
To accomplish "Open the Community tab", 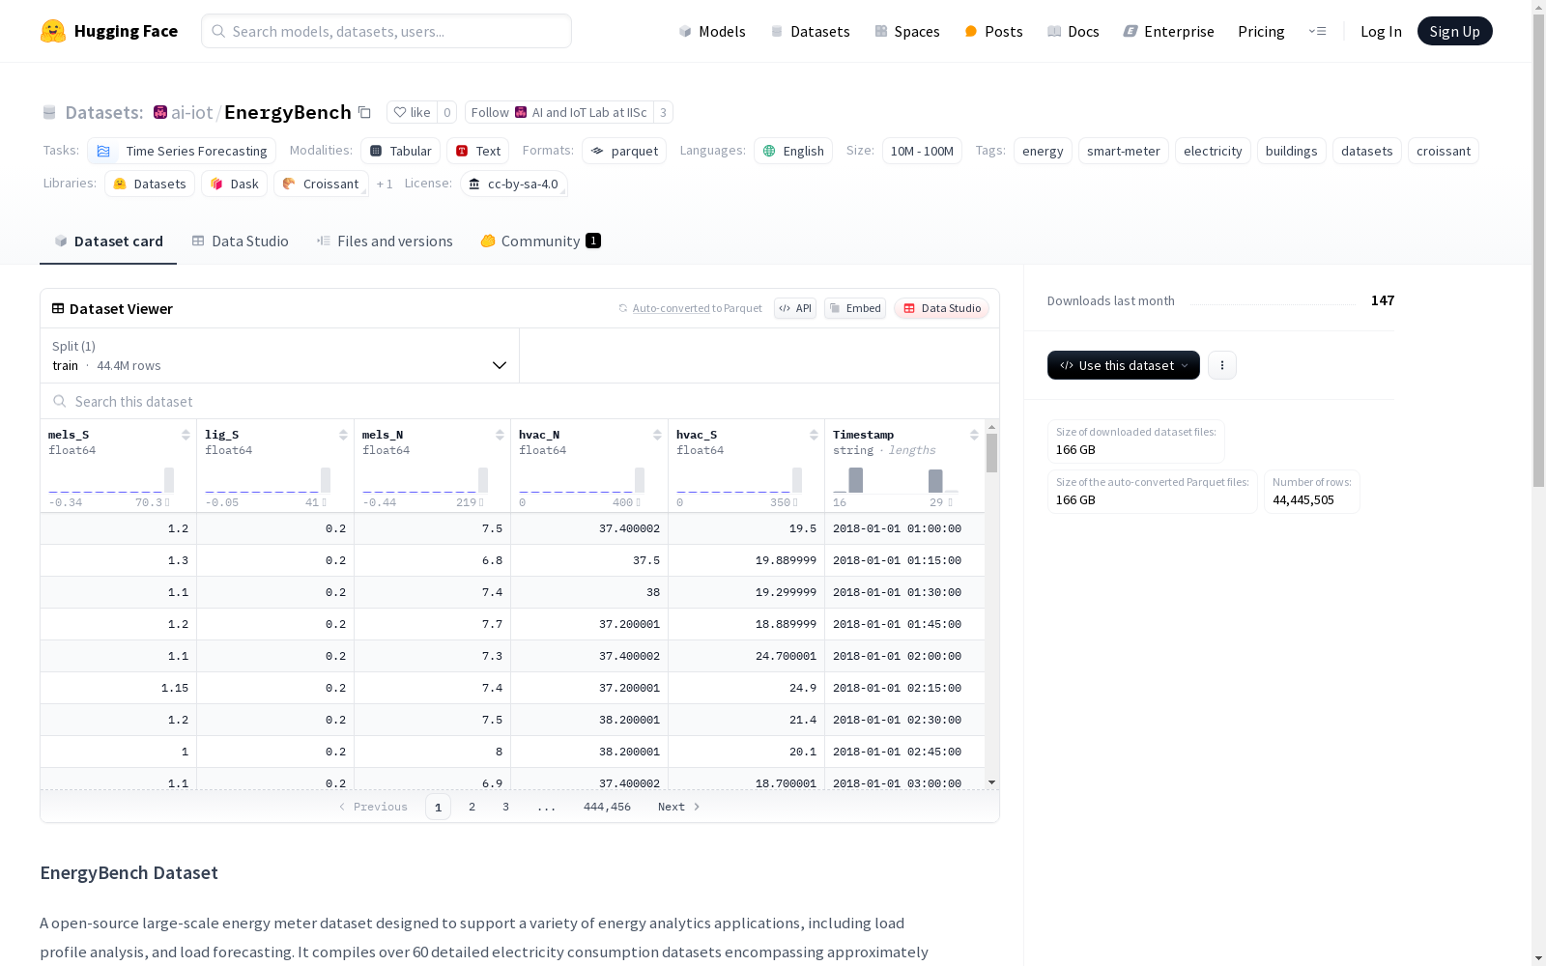I will point(540,241).
